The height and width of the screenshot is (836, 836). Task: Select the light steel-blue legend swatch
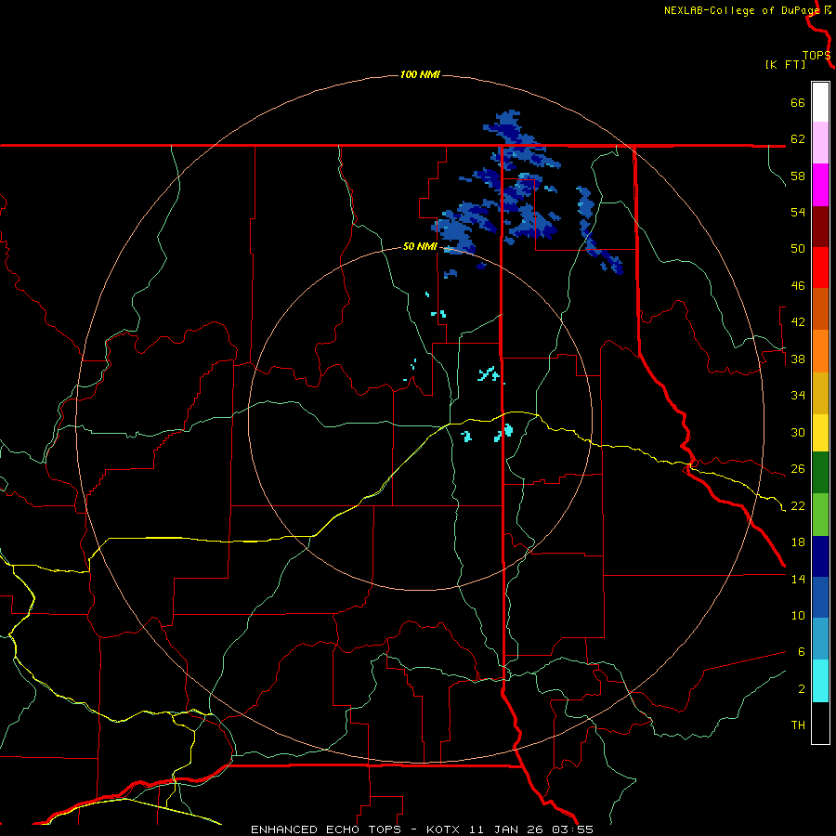coord(820,639)
